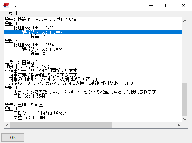The height and width of the screenshot is (143, 192).
Task: Click the horizontal scrollbar thumb
Action: point(61,125)
